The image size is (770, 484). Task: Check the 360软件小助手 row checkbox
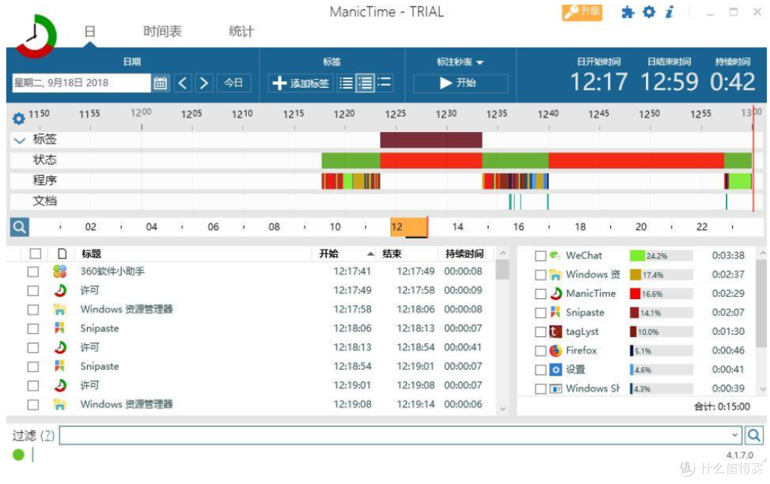click(x=33, y=271)
